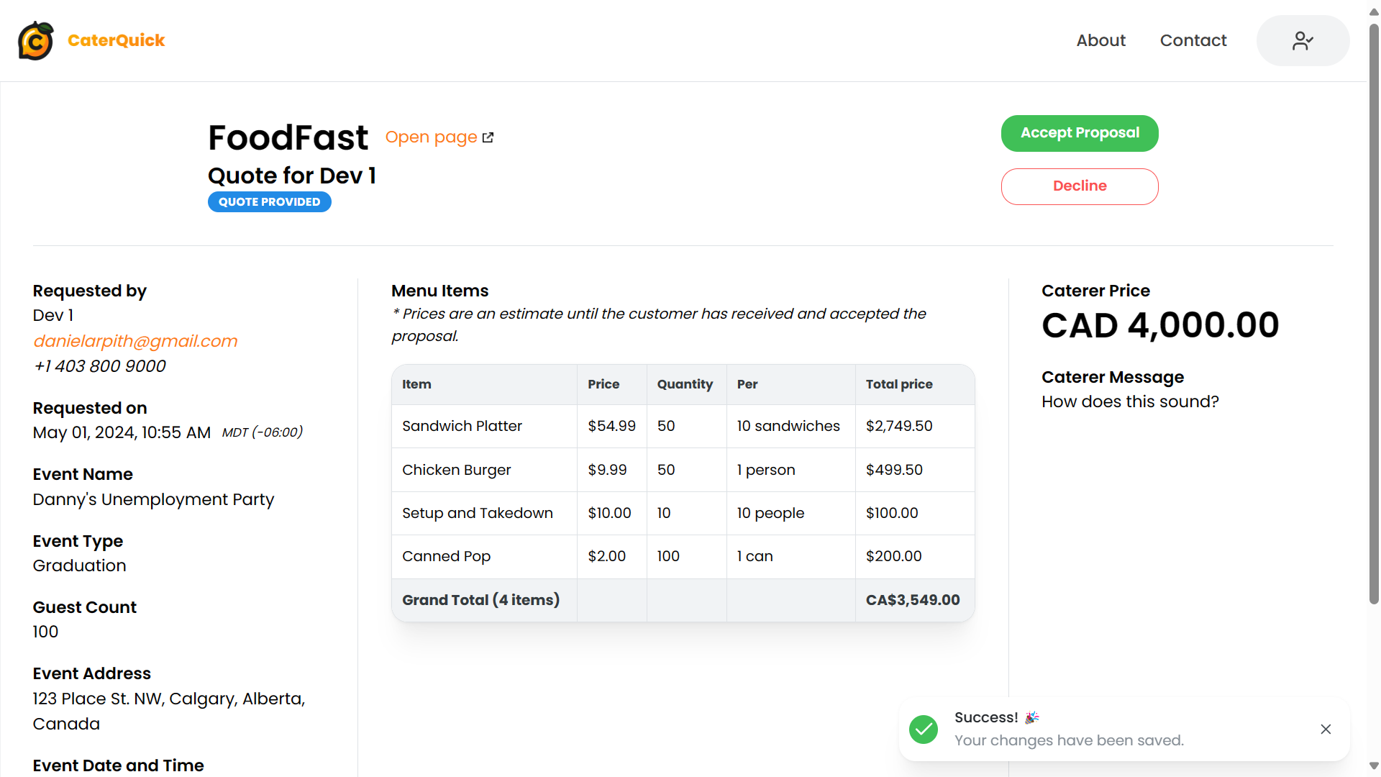Click the phone number +1 403 800 9000
This screenshot has width=1381, height=777.
[x=99, y=366]
